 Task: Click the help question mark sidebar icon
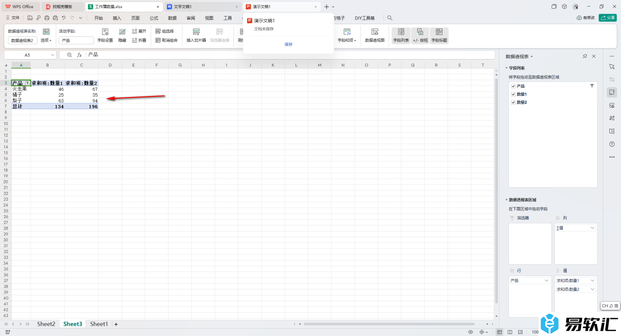pos(612,144)
